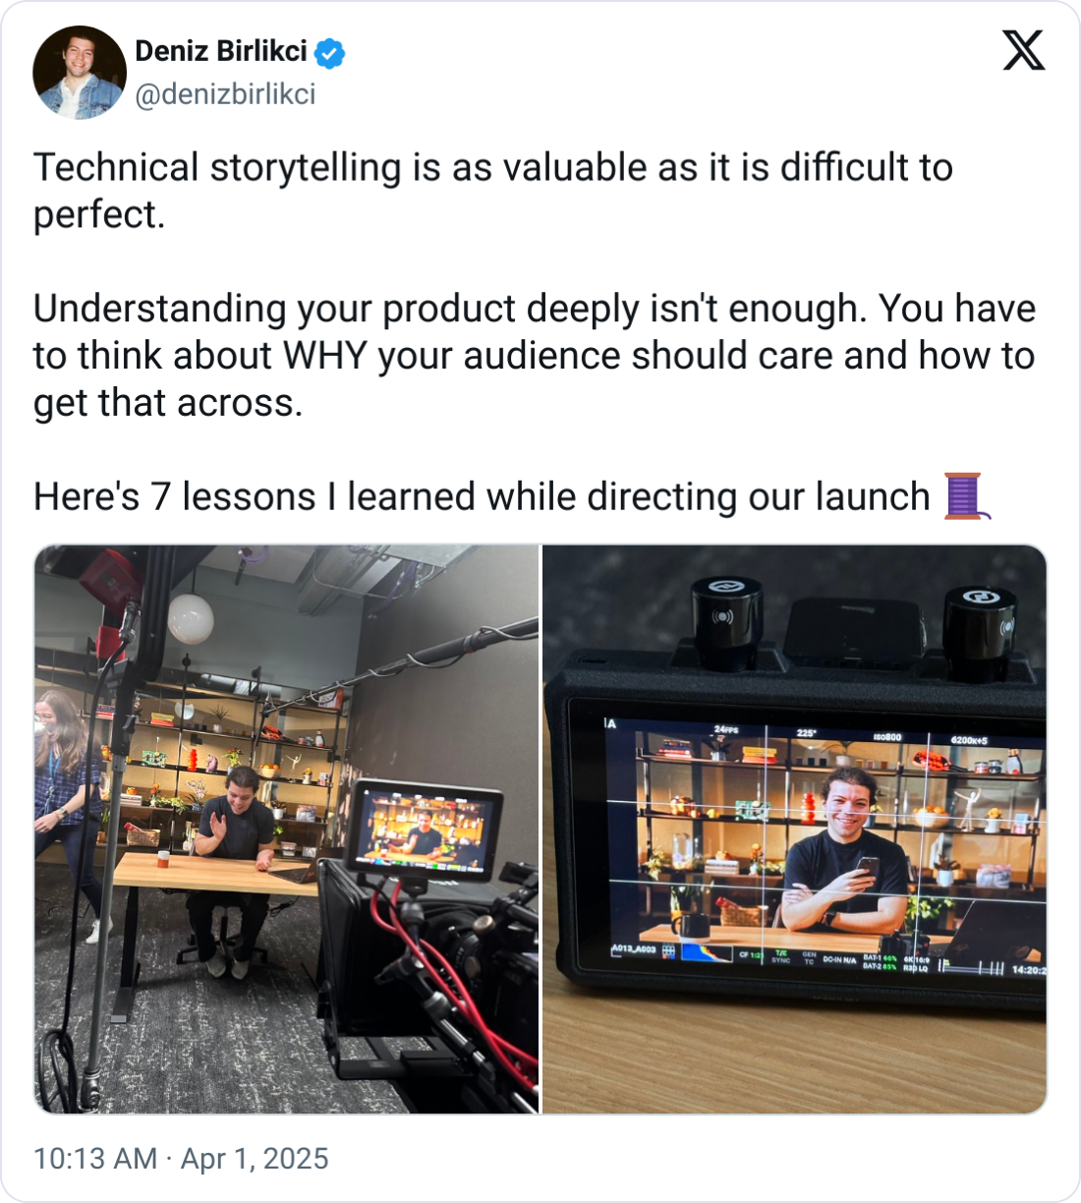Click the "Understanding your product deeply" paragraph
The width and height of the screenshot is (1081, 1203).
tap(535, 356)
